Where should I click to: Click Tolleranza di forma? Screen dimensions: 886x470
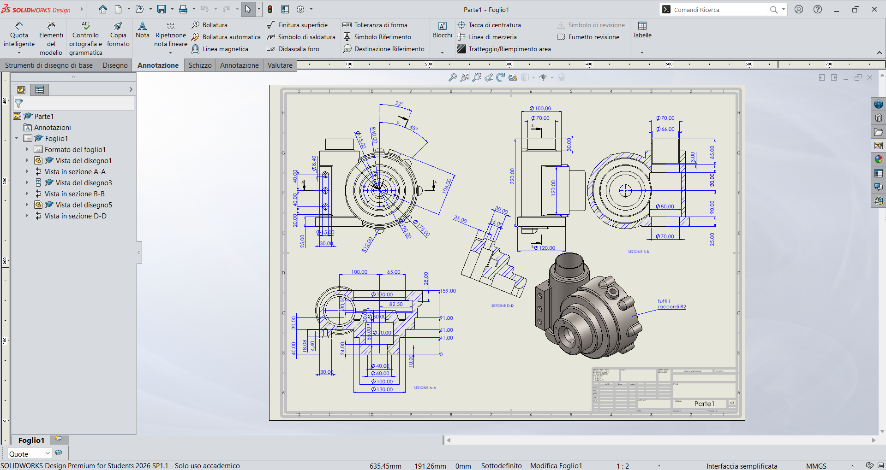pyautogui.click(x=375, y=25)
